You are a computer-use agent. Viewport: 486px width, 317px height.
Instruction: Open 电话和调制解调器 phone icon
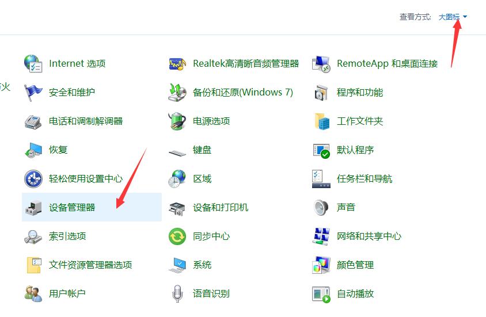point(33,121)
